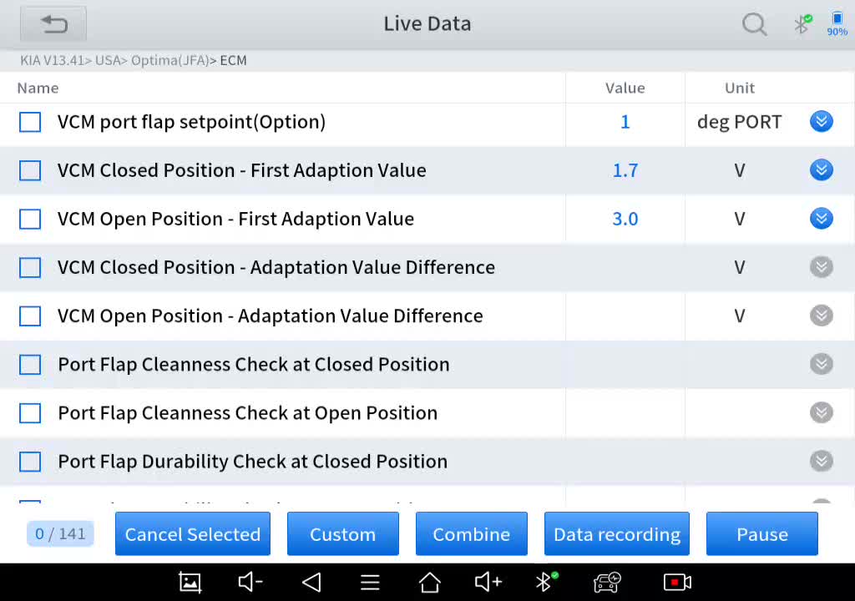Tap the 0 / 141 selected counter
Viewport: 855px width, 601px height.
[60, 534]
